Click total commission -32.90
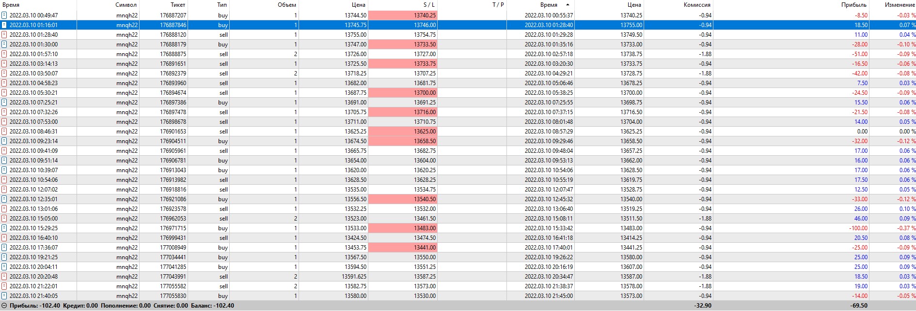 (x=703, y=306)
